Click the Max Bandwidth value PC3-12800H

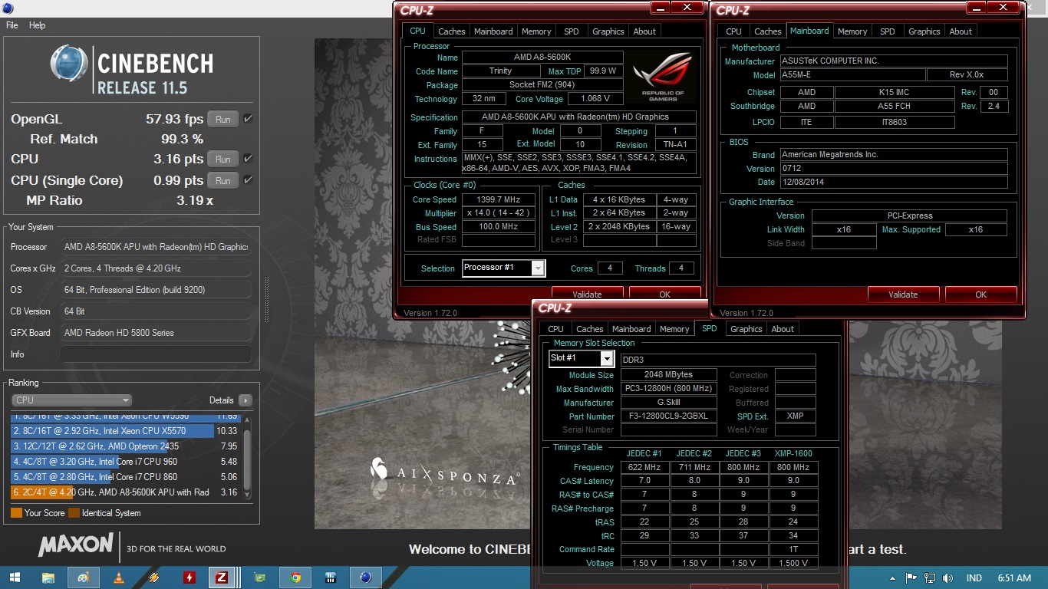pos(669,389)
